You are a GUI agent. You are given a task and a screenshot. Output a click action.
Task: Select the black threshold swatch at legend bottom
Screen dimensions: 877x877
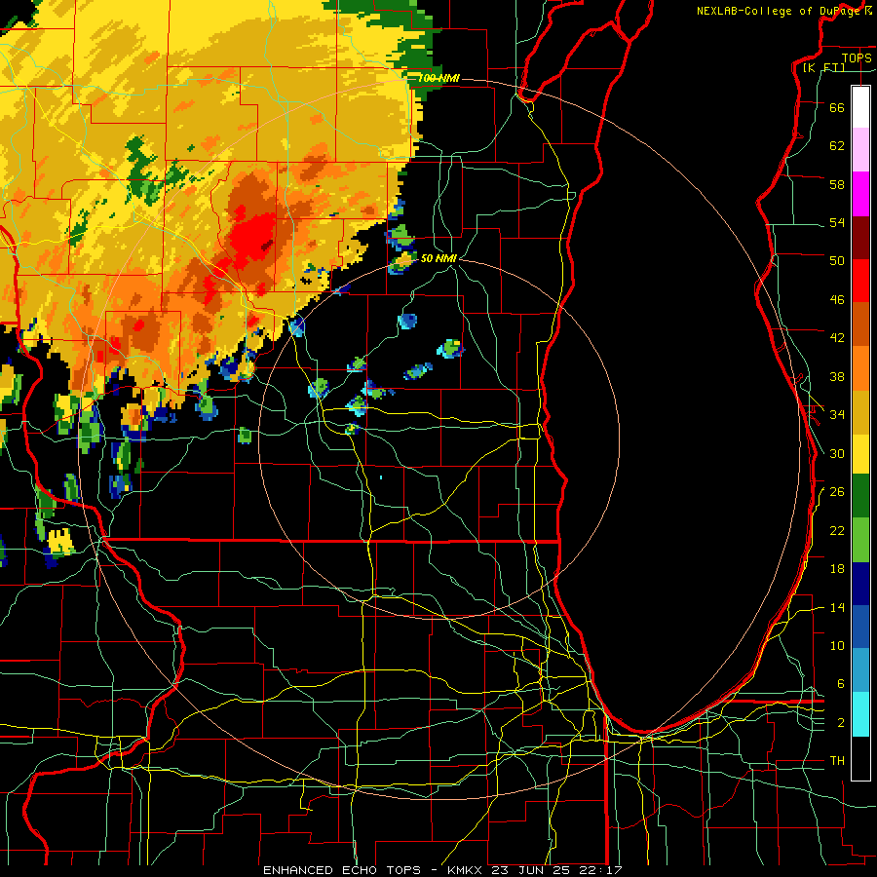click(x=860, y=758)
